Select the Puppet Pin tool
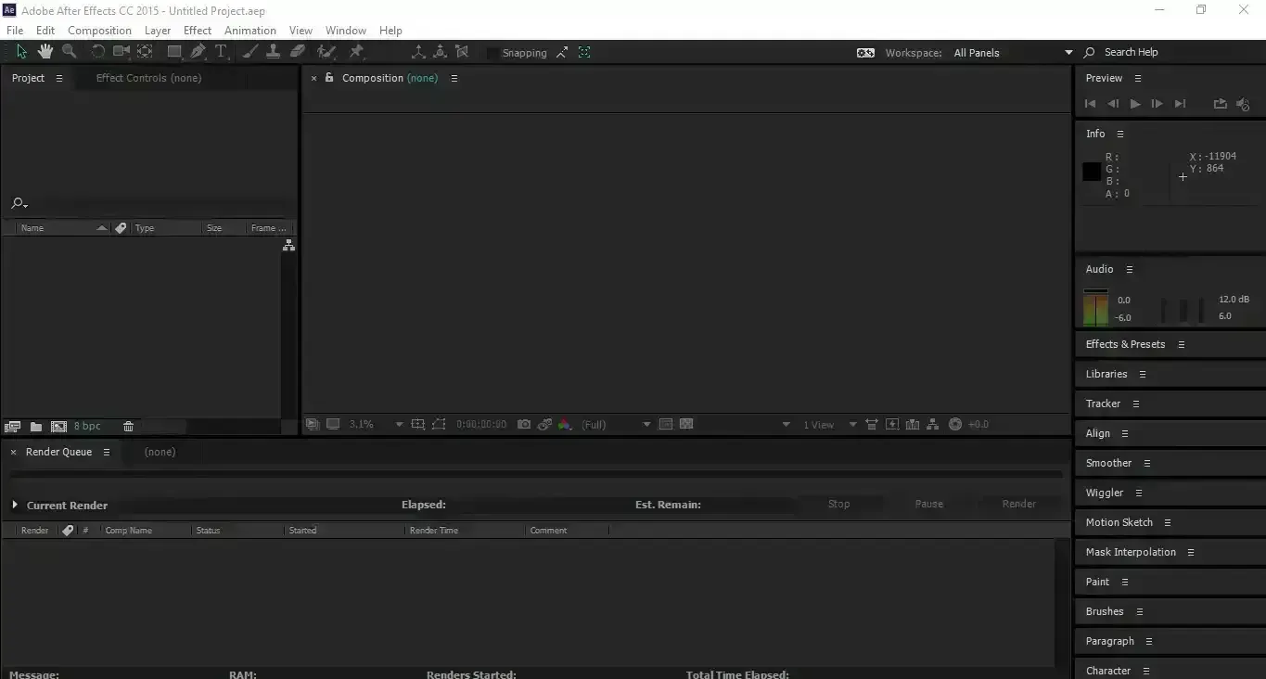The image size is (1266, 679). pyautogui.click(x=356, y=52)
